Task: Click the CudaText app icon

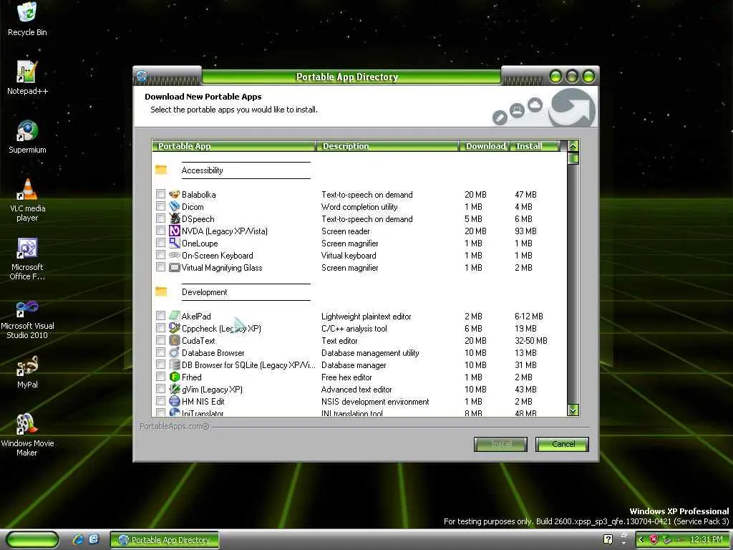Action: [x=175, y=340]
